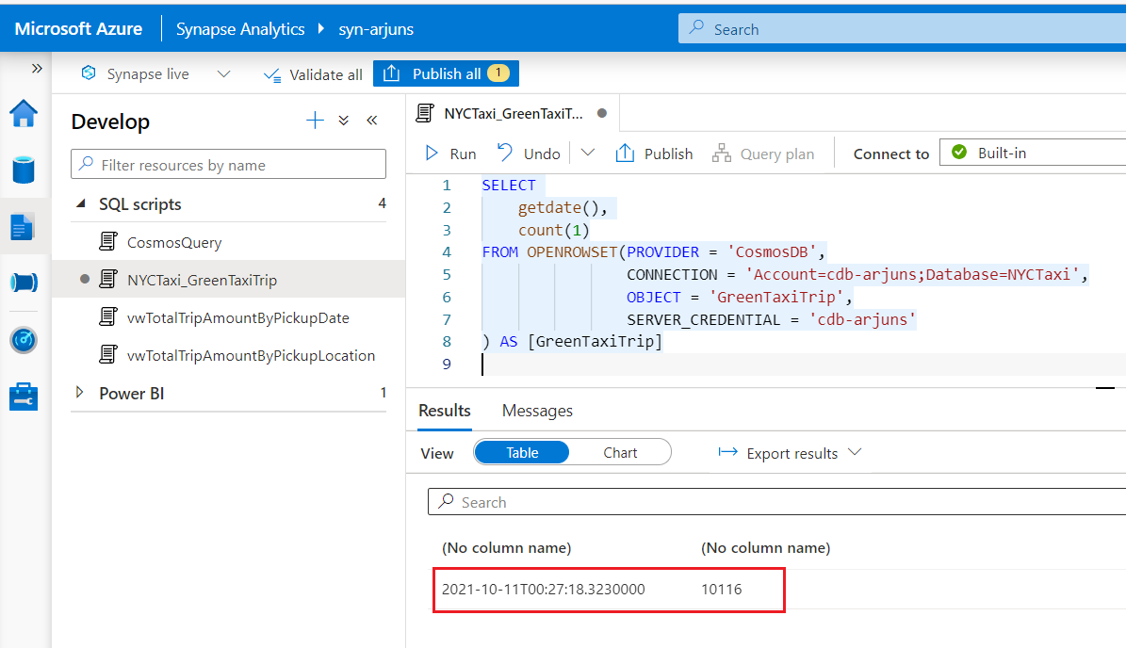
Task: Switch results view to Chart
Action: click(620, 453)
